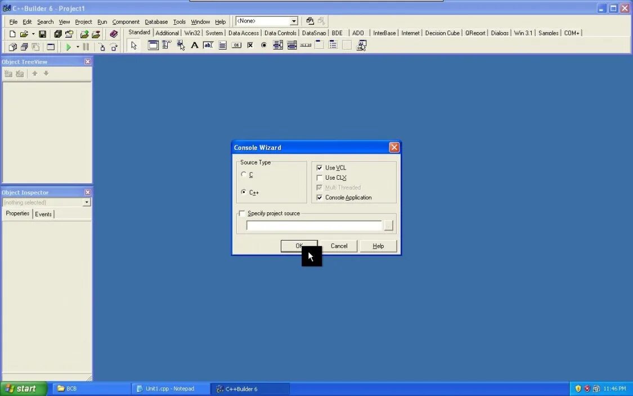Select the ListBox component icon

tap(278, 45)
